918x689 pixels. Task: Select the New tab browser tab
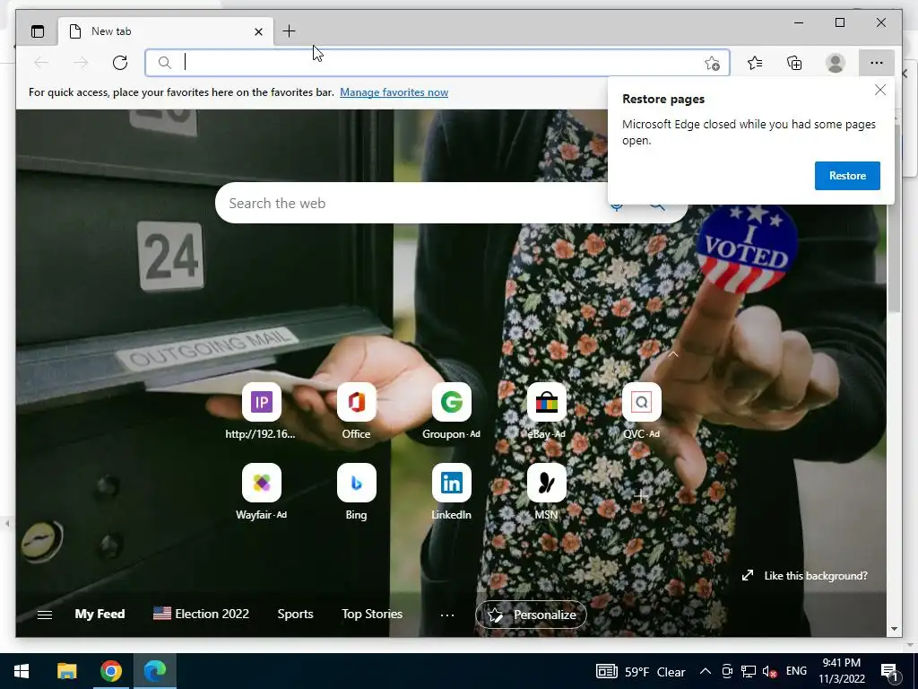coord(166,31)
